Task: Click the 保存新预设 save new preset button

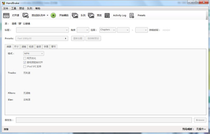Action: [x=93, y=38]
